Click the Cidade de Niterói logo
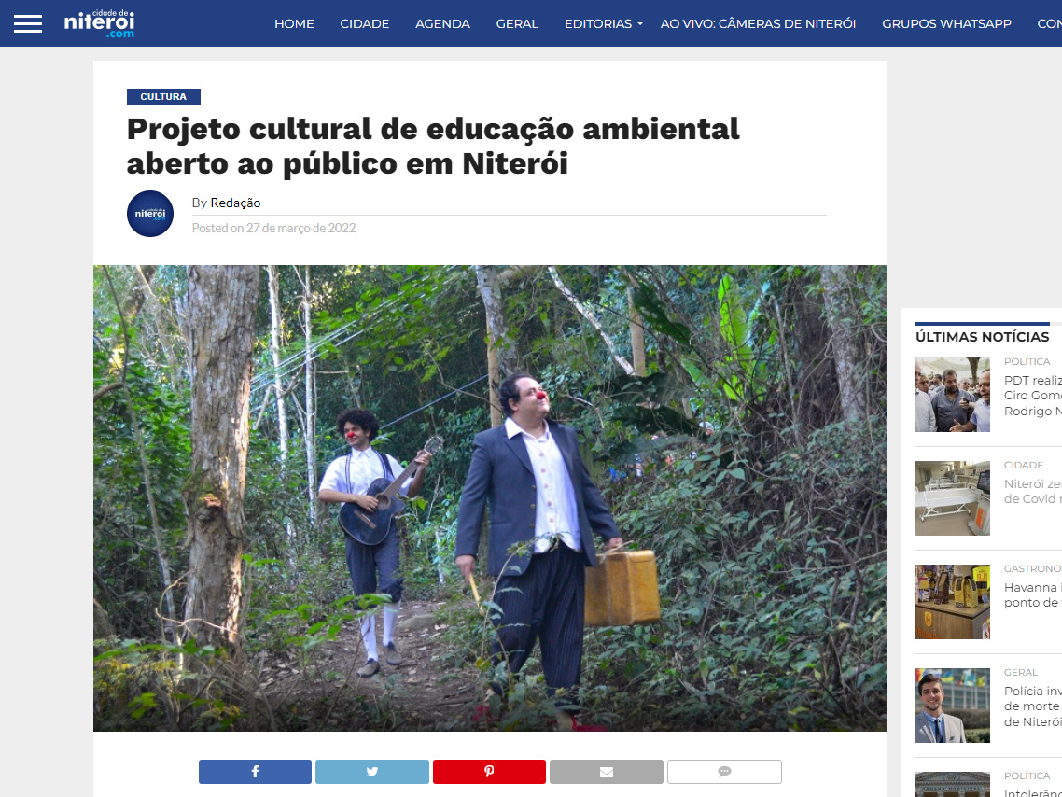The height and width of the screenshot is (797, 1062). click(x=100, y=23)
